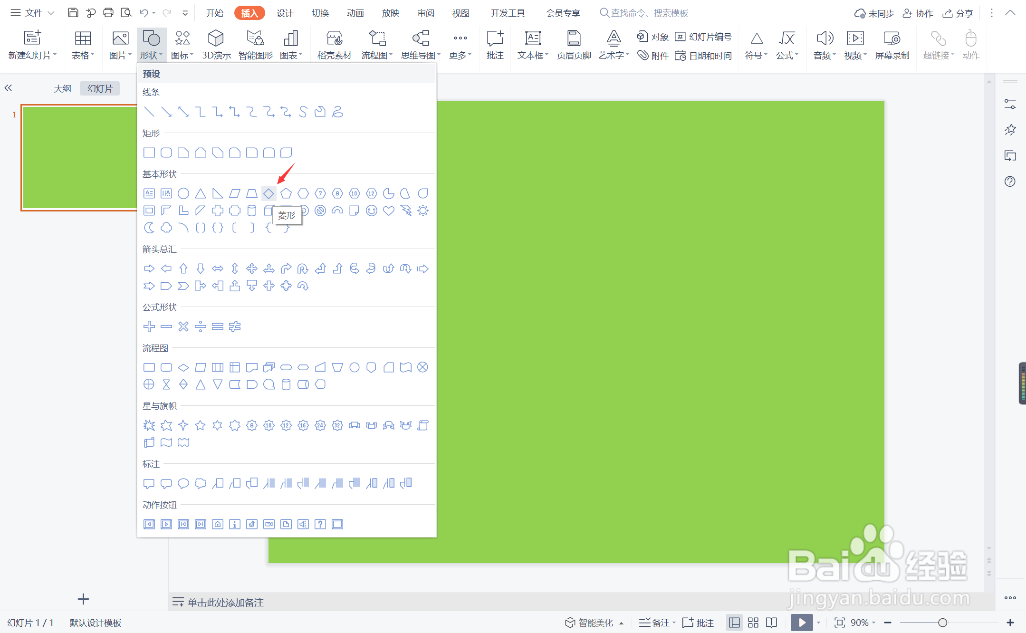Choose the flowchart decision diamond
This screenshot has height=633, width=1026.
[x=183, y=367]
